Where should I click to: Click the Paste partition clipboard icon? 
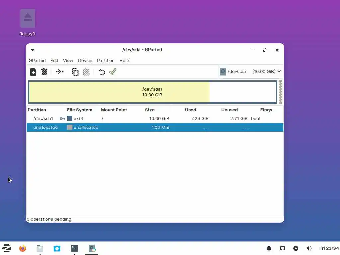(x=86, y=72)
